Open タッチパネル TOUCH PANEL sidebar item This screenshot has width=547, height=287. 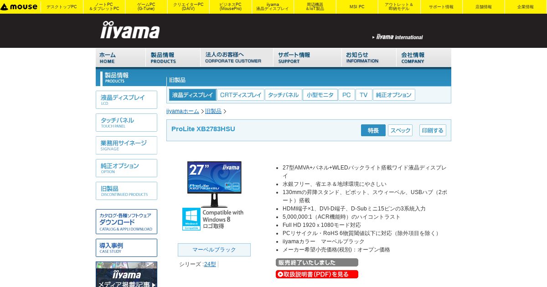(126, 123)
